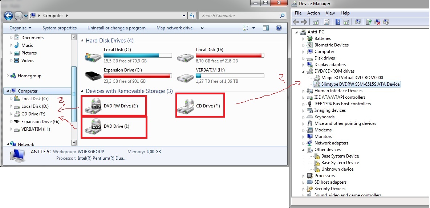
Task: Click the Explorer Help question mark icon
Action: click(x=279, y=28)
